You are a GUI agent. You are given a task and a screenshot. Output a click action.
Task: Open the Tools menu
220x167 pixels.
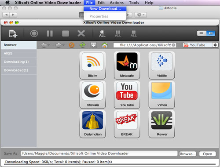[x=134, y=3]
